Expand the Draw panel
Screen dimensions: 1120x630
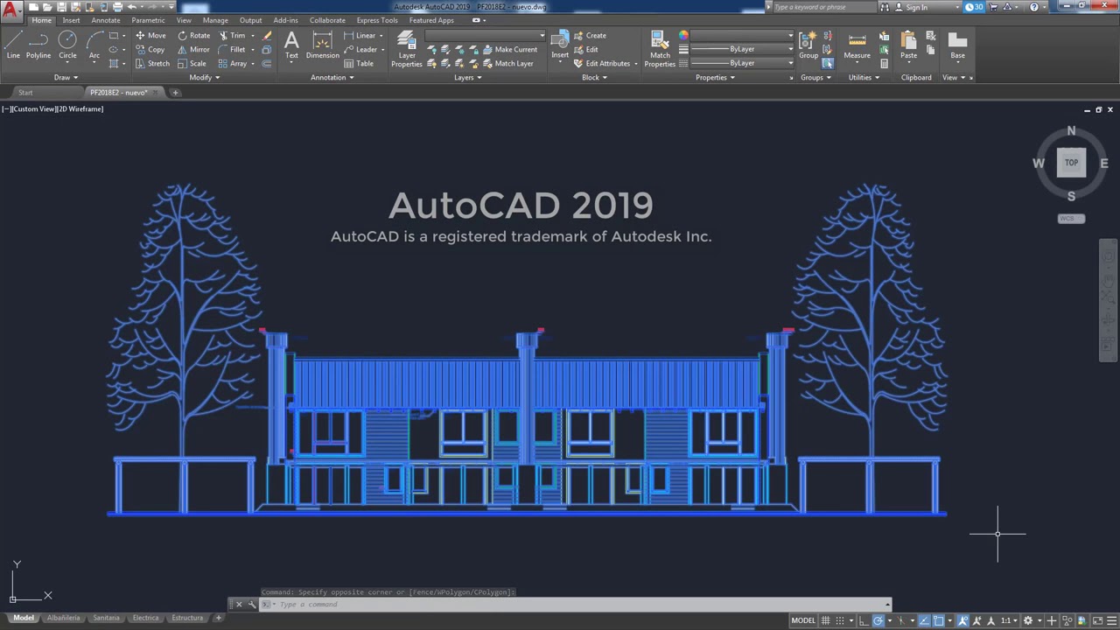click(66, 77)
